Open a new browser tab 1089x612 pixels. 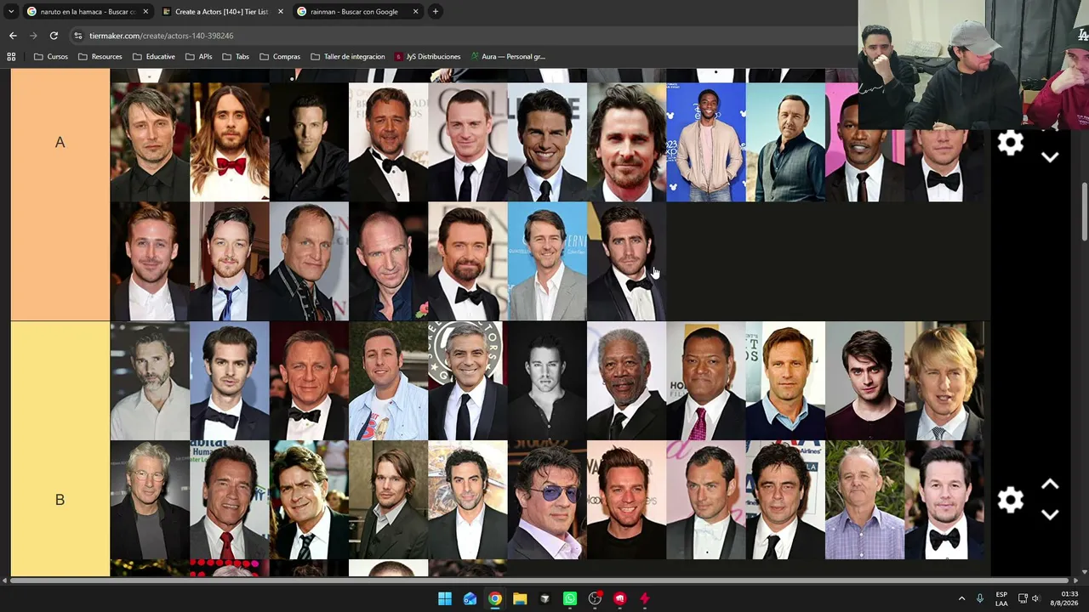click(x=436, y=12)
